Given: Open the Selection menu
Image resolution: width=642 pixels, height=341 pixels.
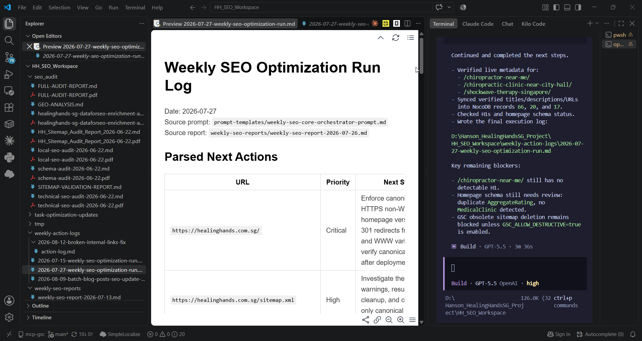Looking at the screenshot, I should (59, 7).
